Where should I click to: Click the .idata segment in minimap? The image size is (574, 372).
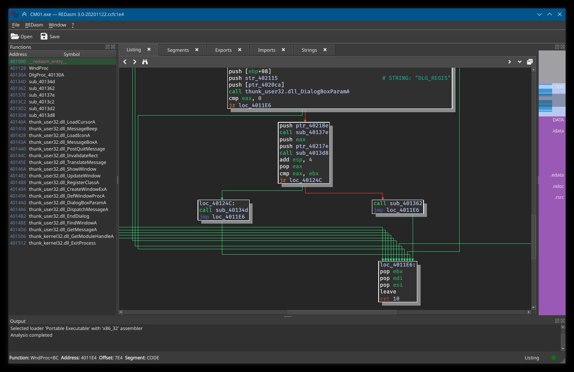tap(558, 131)
